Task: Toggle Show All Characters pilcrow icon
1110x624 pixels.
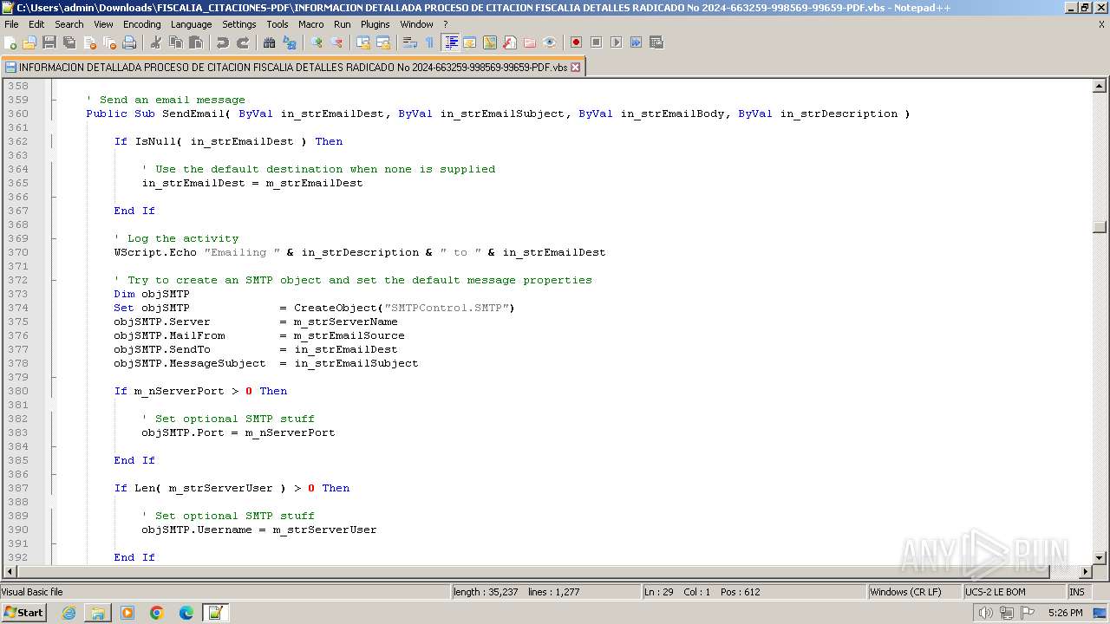Action: tap(429, 42)
